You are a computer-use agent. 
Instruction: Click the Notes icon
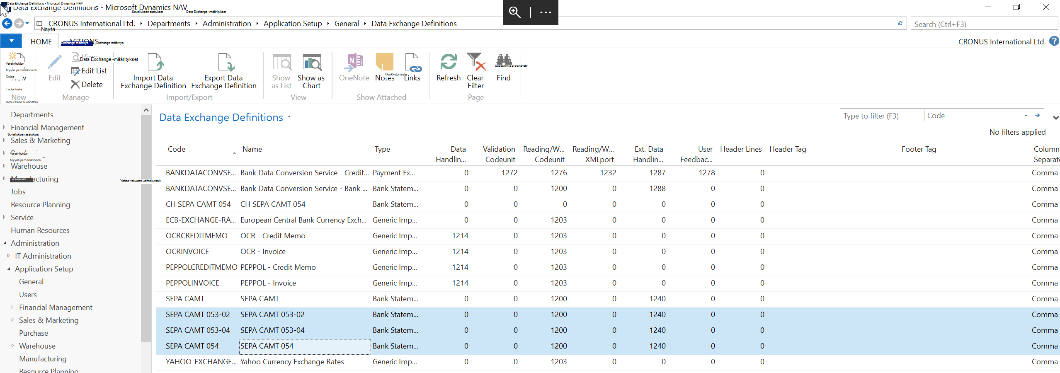[384, 62]
